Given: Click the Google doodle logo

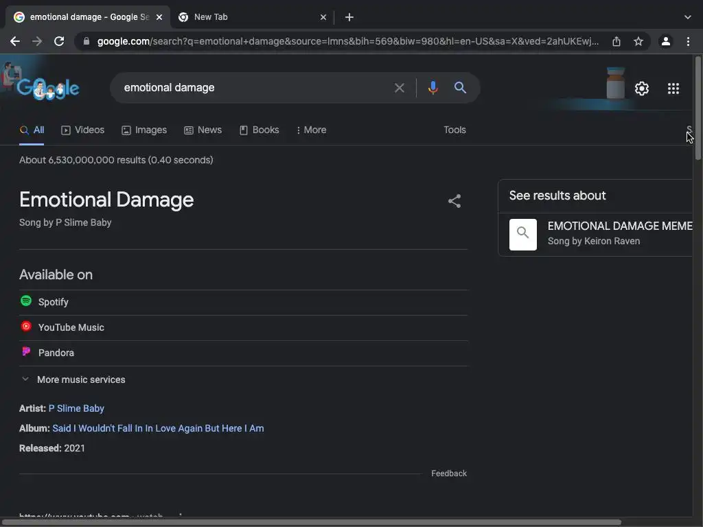Looking at the screenshot, I should pos(48,89).
